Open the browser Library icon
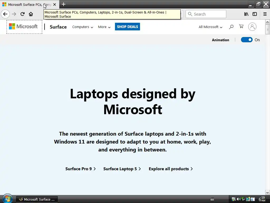270x203 pixels. [246, 14]
